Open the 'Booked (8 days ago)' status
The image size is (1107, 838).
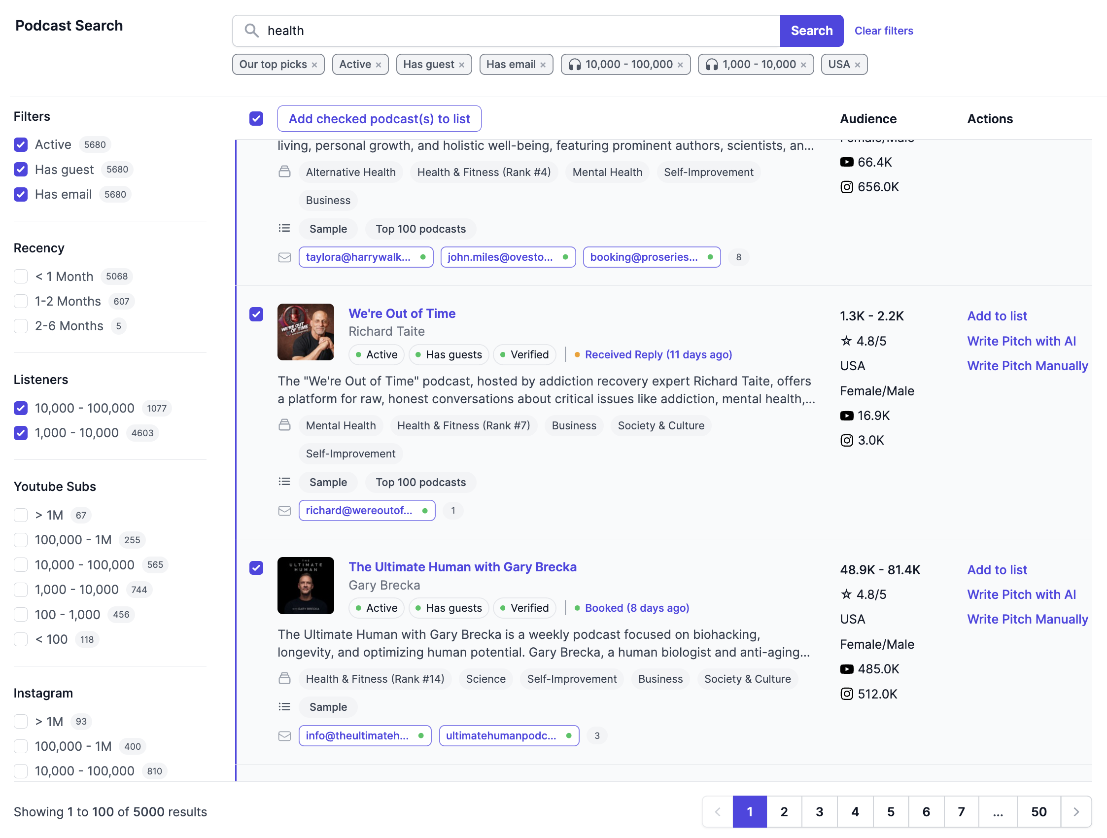[x=637, y=608]
